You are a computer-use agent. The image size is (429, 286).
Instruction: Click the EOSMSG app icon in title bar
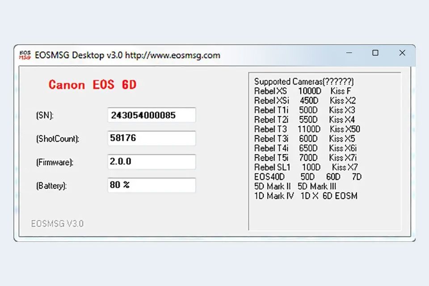click(25, 55)
